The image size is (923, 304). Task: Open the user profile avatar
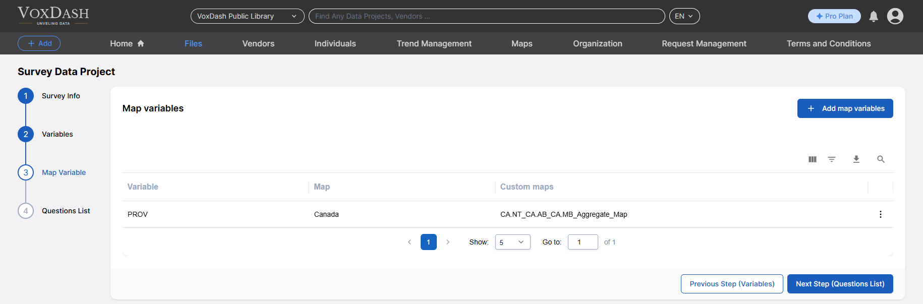895,16
